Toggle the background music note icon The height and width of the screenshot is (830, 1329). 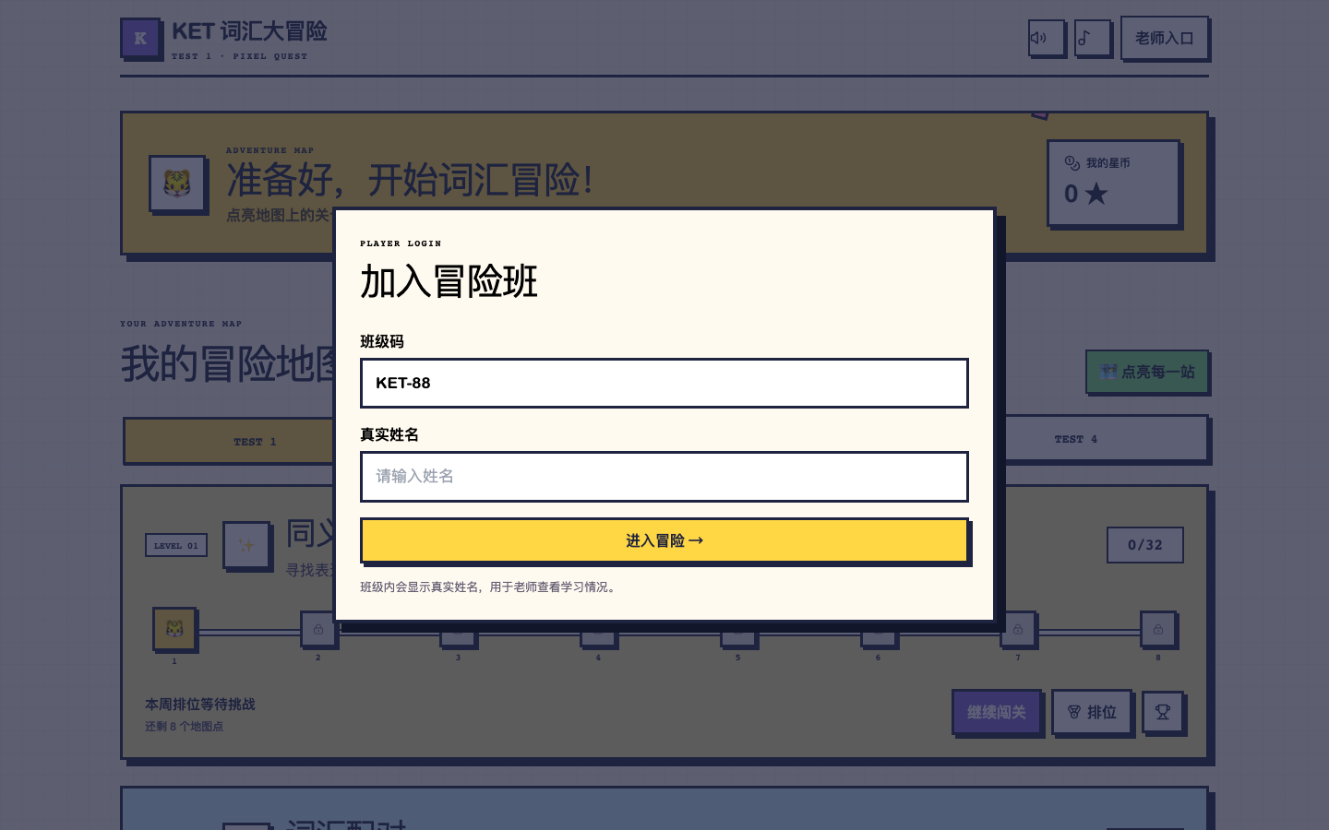coord(1093,38)
